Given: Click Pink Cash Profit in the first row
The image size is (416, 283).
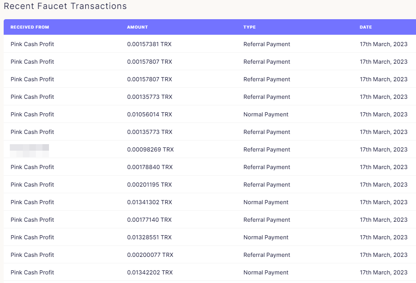Looking at the screenshot, I should click(32, 44).
